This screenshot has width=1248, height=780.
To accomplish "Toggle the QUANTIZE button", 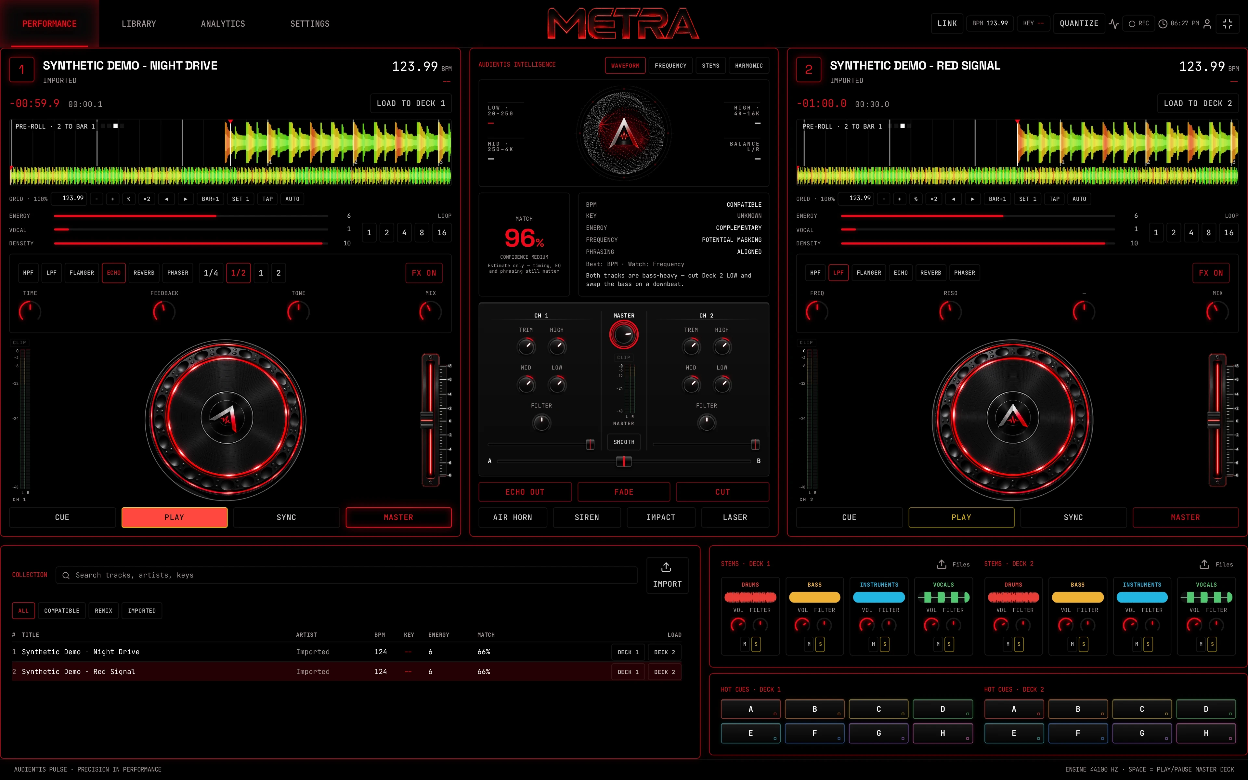I will pyautogui.click(x=1079, y=24).
